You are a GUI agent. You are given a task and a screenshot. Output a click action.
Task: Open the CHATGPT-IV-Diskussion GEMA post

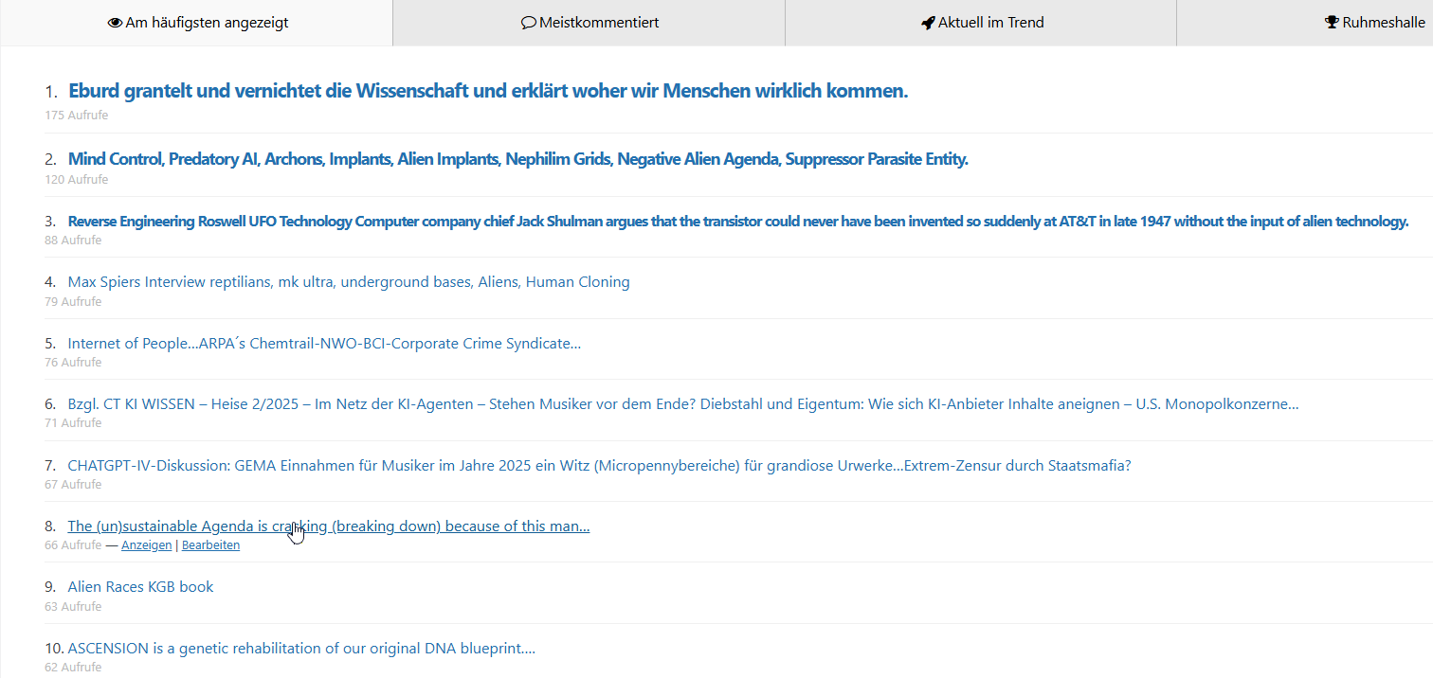[x=599, y=465]
